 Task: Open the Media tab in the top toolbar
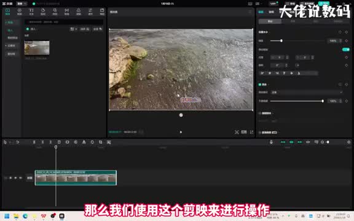[7, 12]
